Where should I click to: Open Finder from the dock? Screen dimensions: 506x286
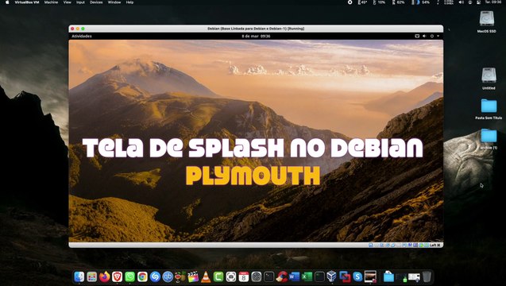79,276
